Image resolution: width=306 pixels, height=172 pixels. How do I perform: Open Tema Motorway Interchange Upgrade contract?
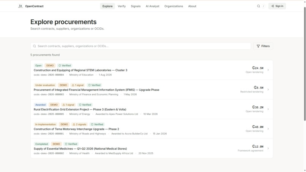(76, 129)
